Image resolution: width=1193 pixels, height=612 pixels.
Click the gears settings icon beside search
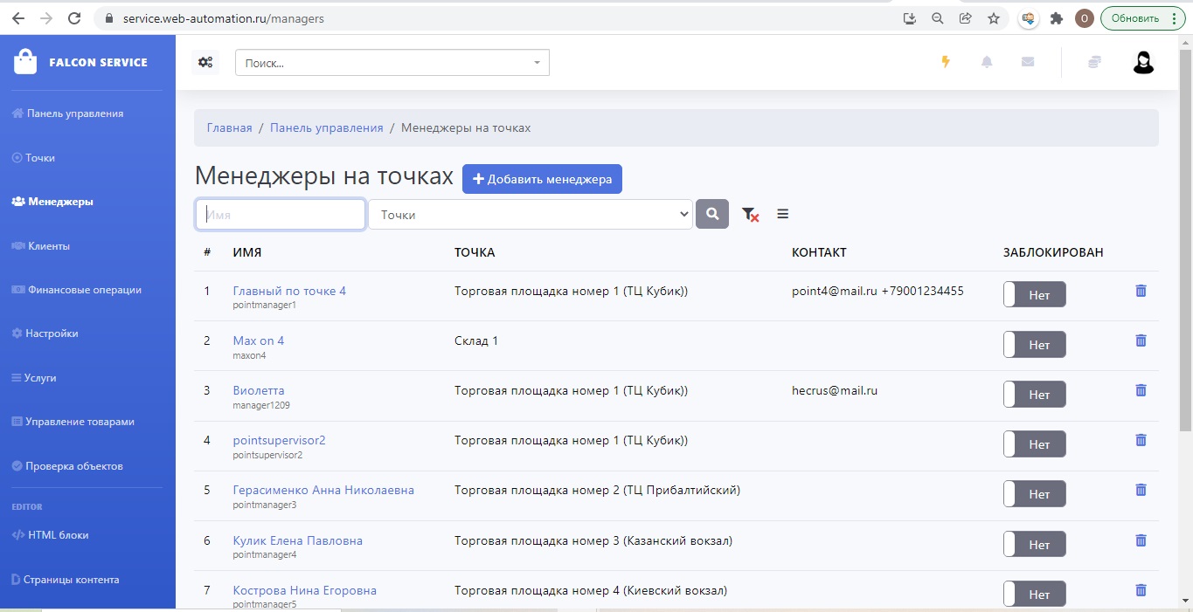click(205, 62)
